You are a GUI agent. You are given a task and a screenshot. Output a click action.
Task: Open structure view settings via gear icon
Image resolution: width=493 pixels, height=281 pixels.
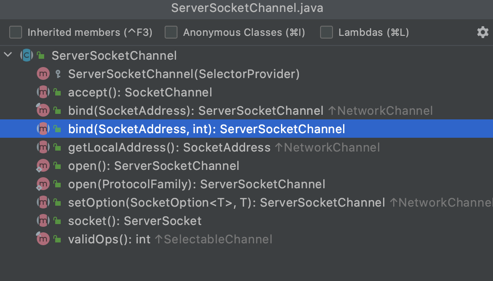(x=482, y=32)
